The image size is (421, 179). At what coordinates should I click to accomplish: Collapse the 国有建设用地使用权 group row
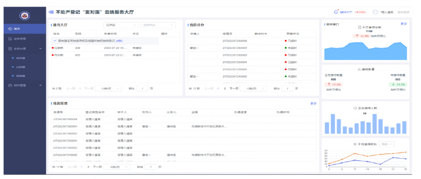tap(55, 41)
